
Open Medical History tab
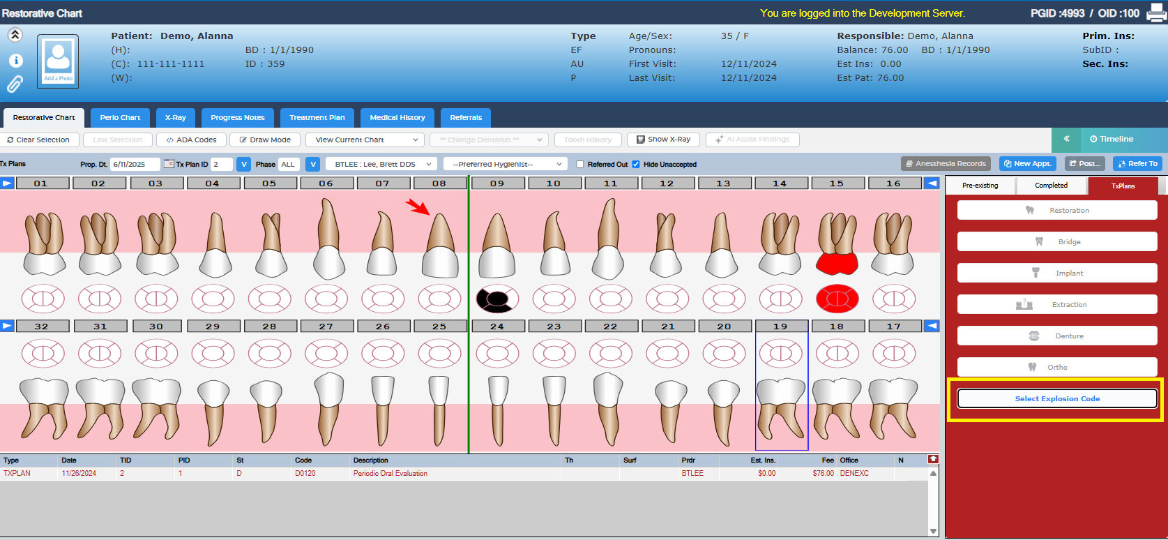[x=397, y=117]
